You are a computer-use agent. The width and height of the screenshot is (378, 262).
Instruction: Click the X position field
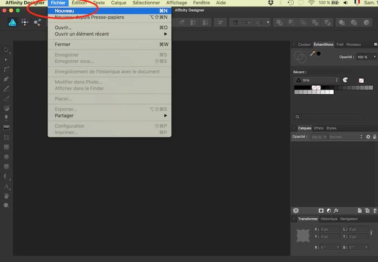click(329, 230)
